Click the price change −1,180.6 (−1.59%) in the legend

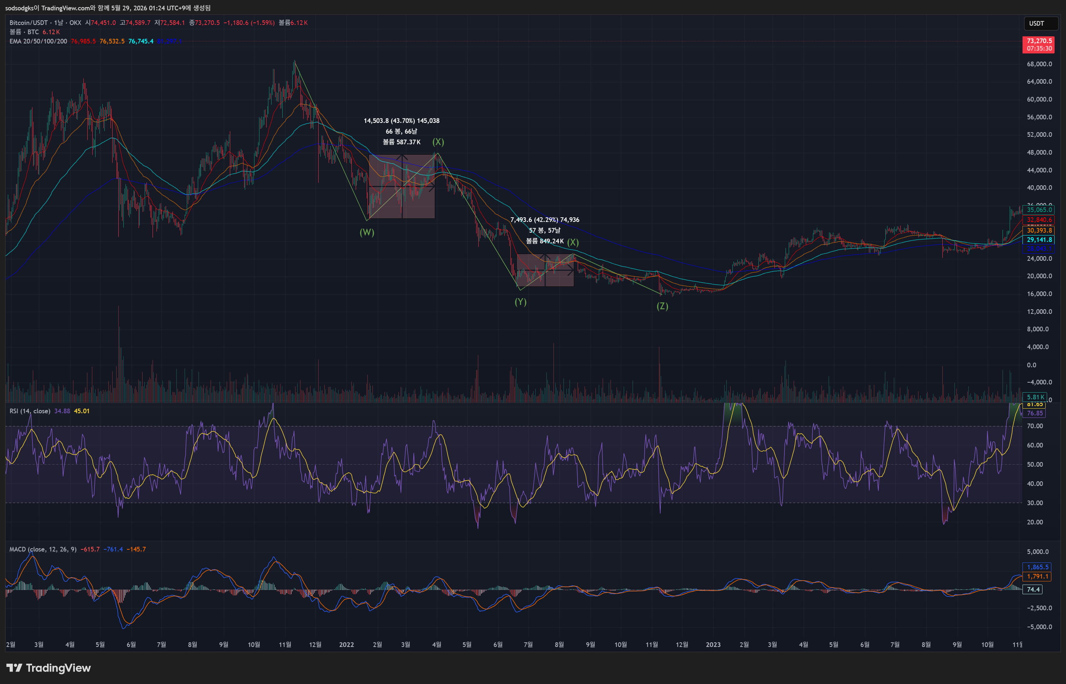[x=249, y=23]
